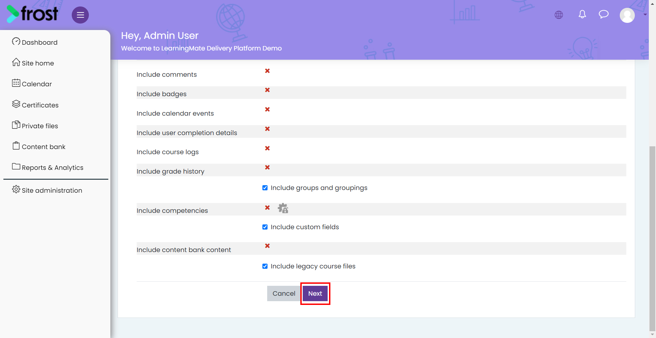Viewport: 656px width, 338px height.
Task: Open the messages chat bubble icon
Action: [x=604, y=14]
